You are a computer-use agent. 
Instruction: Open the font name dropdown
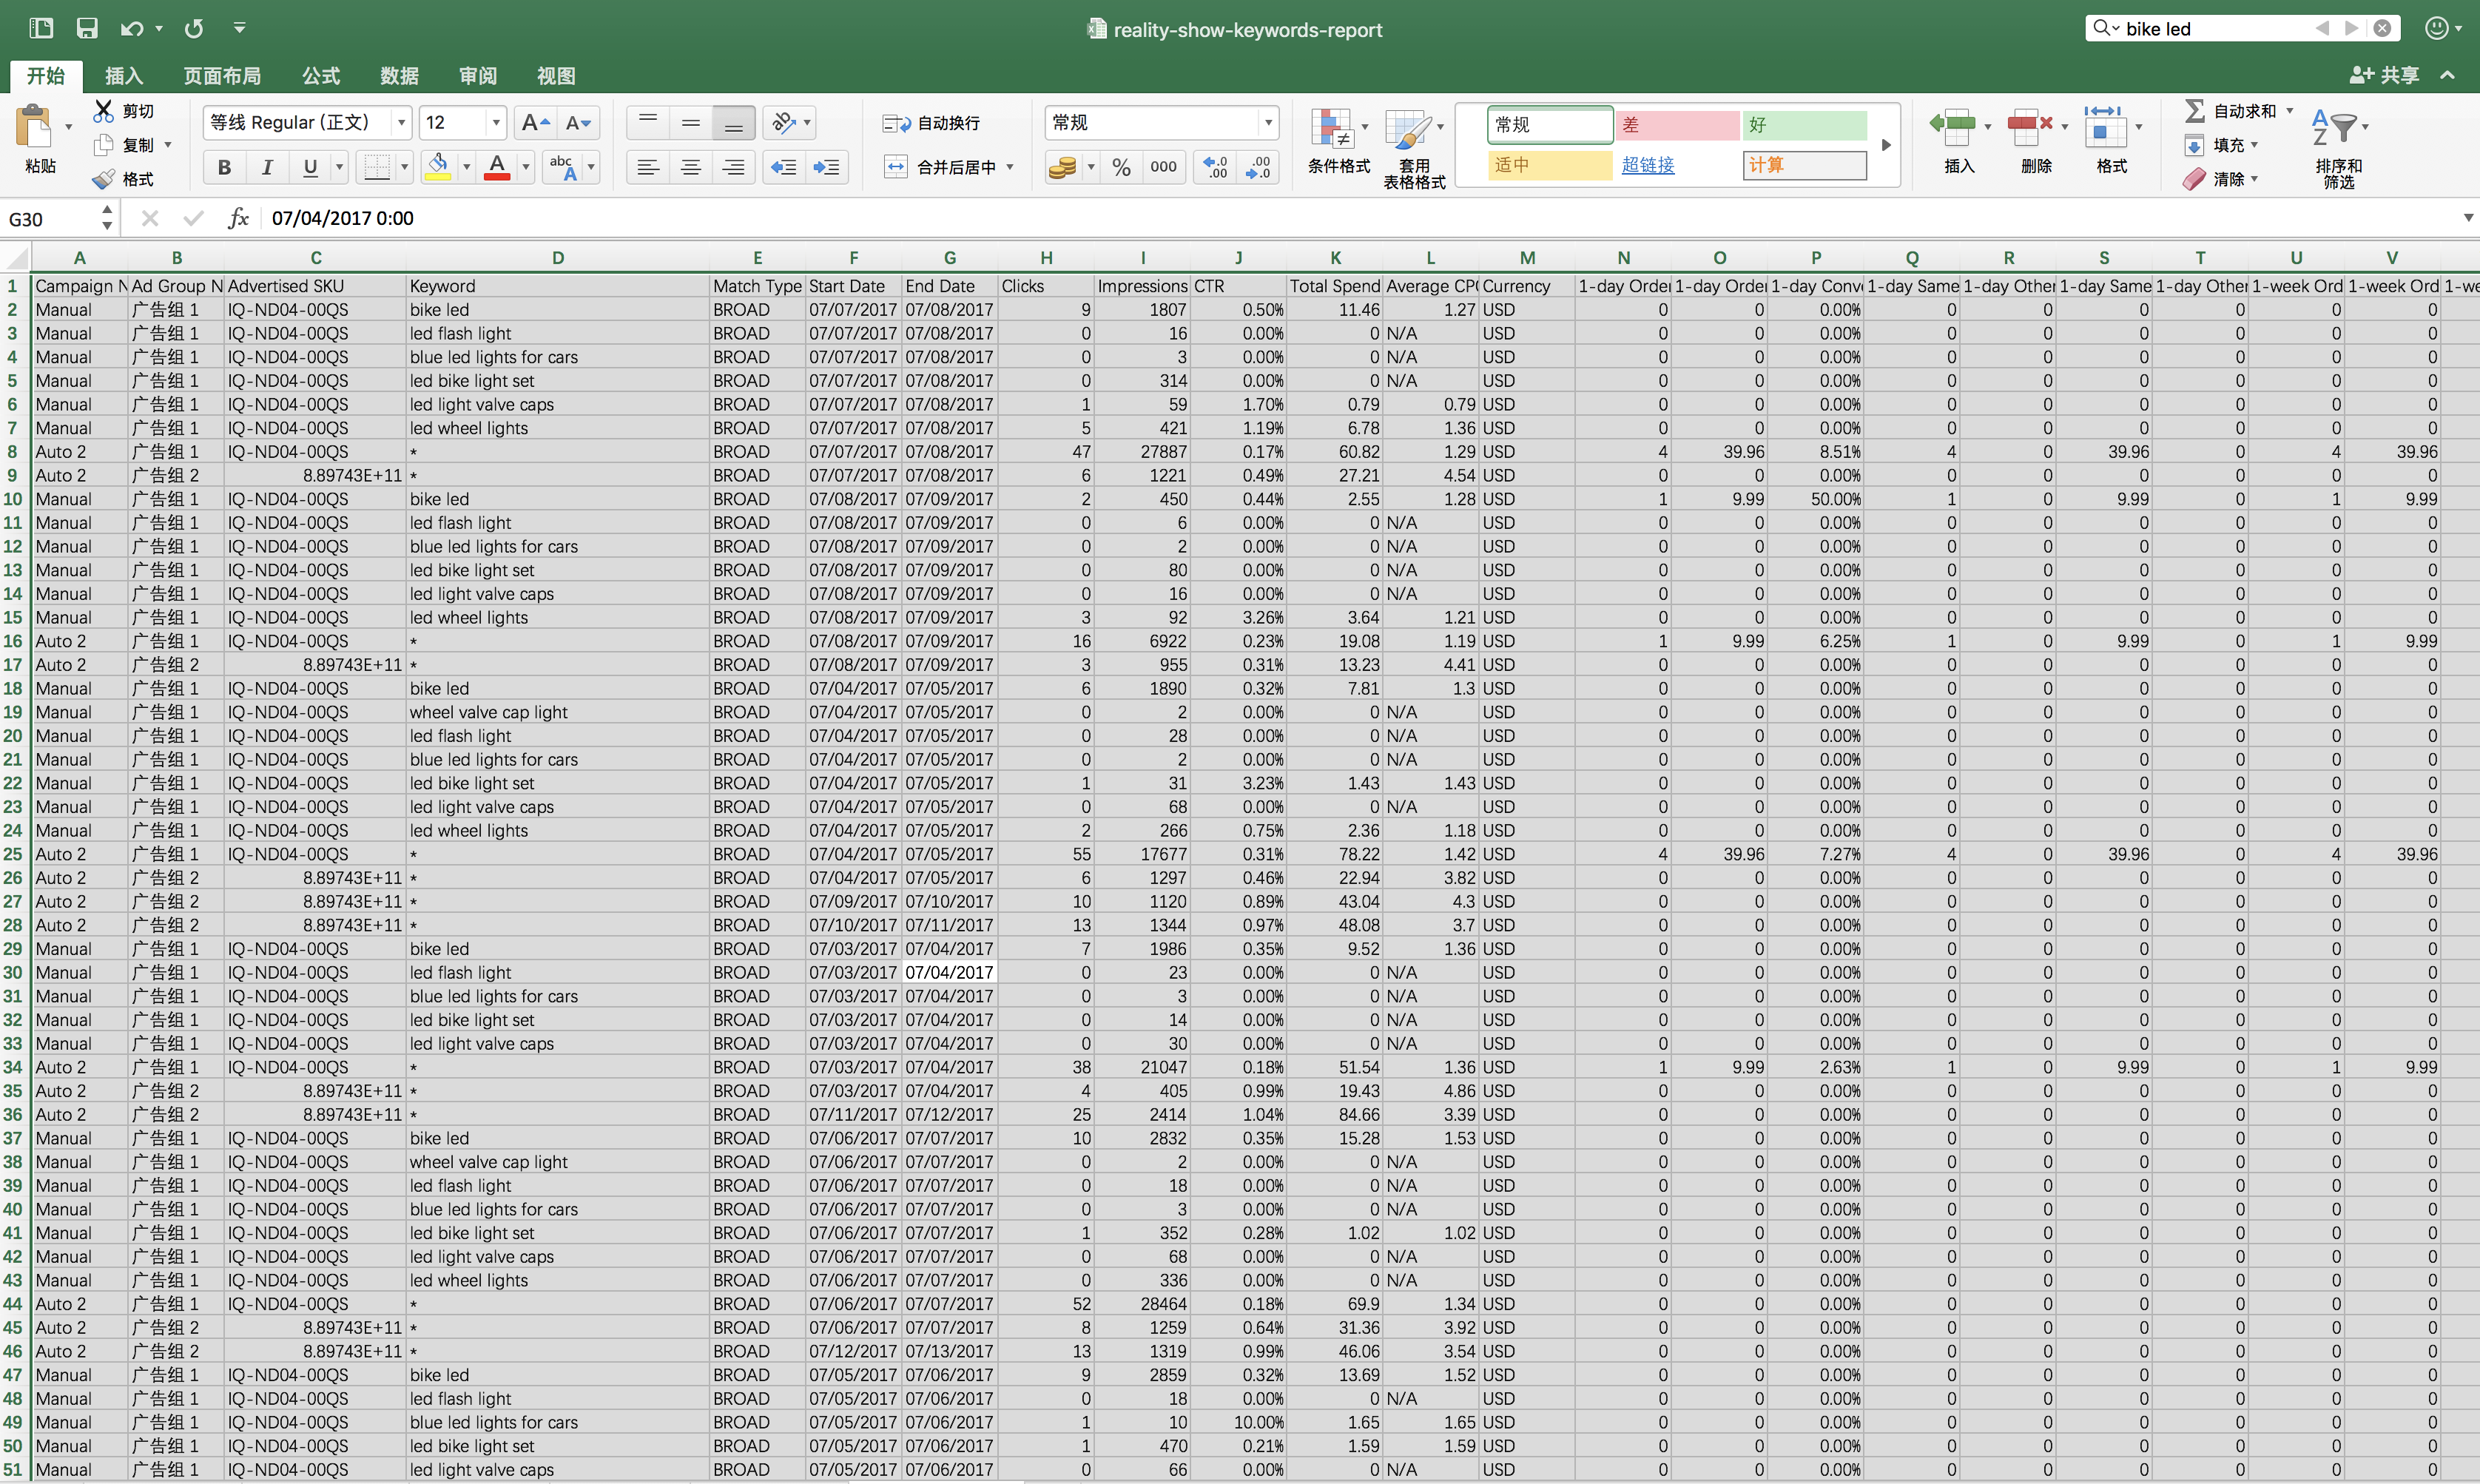[401, 123]
